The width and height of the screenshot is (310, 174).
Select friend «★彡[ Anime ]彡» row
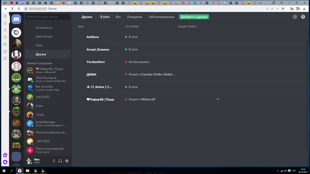191,87
